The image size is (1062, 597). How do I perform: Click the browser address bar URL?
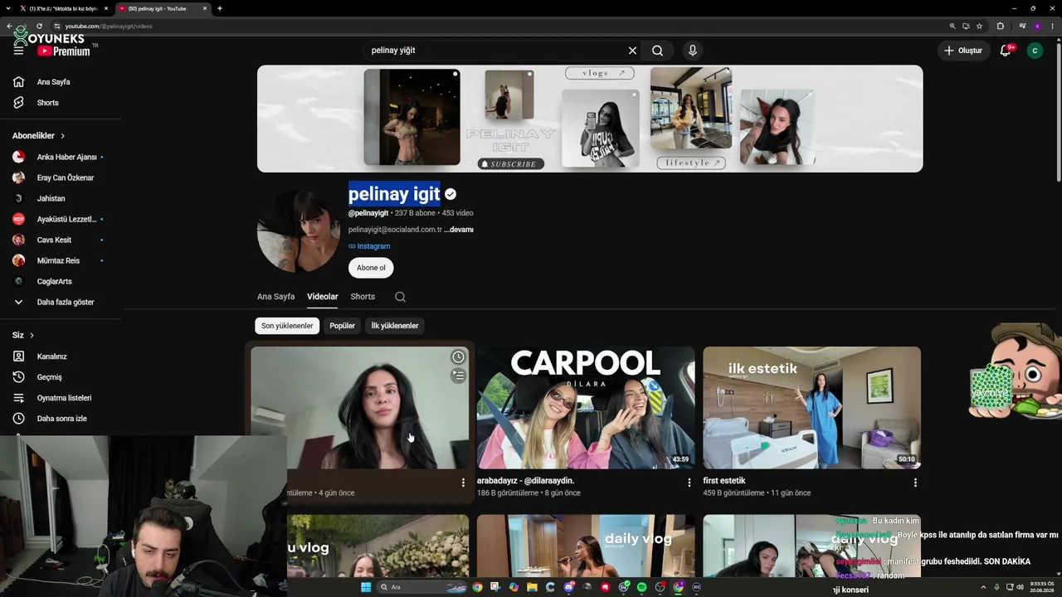109,26
